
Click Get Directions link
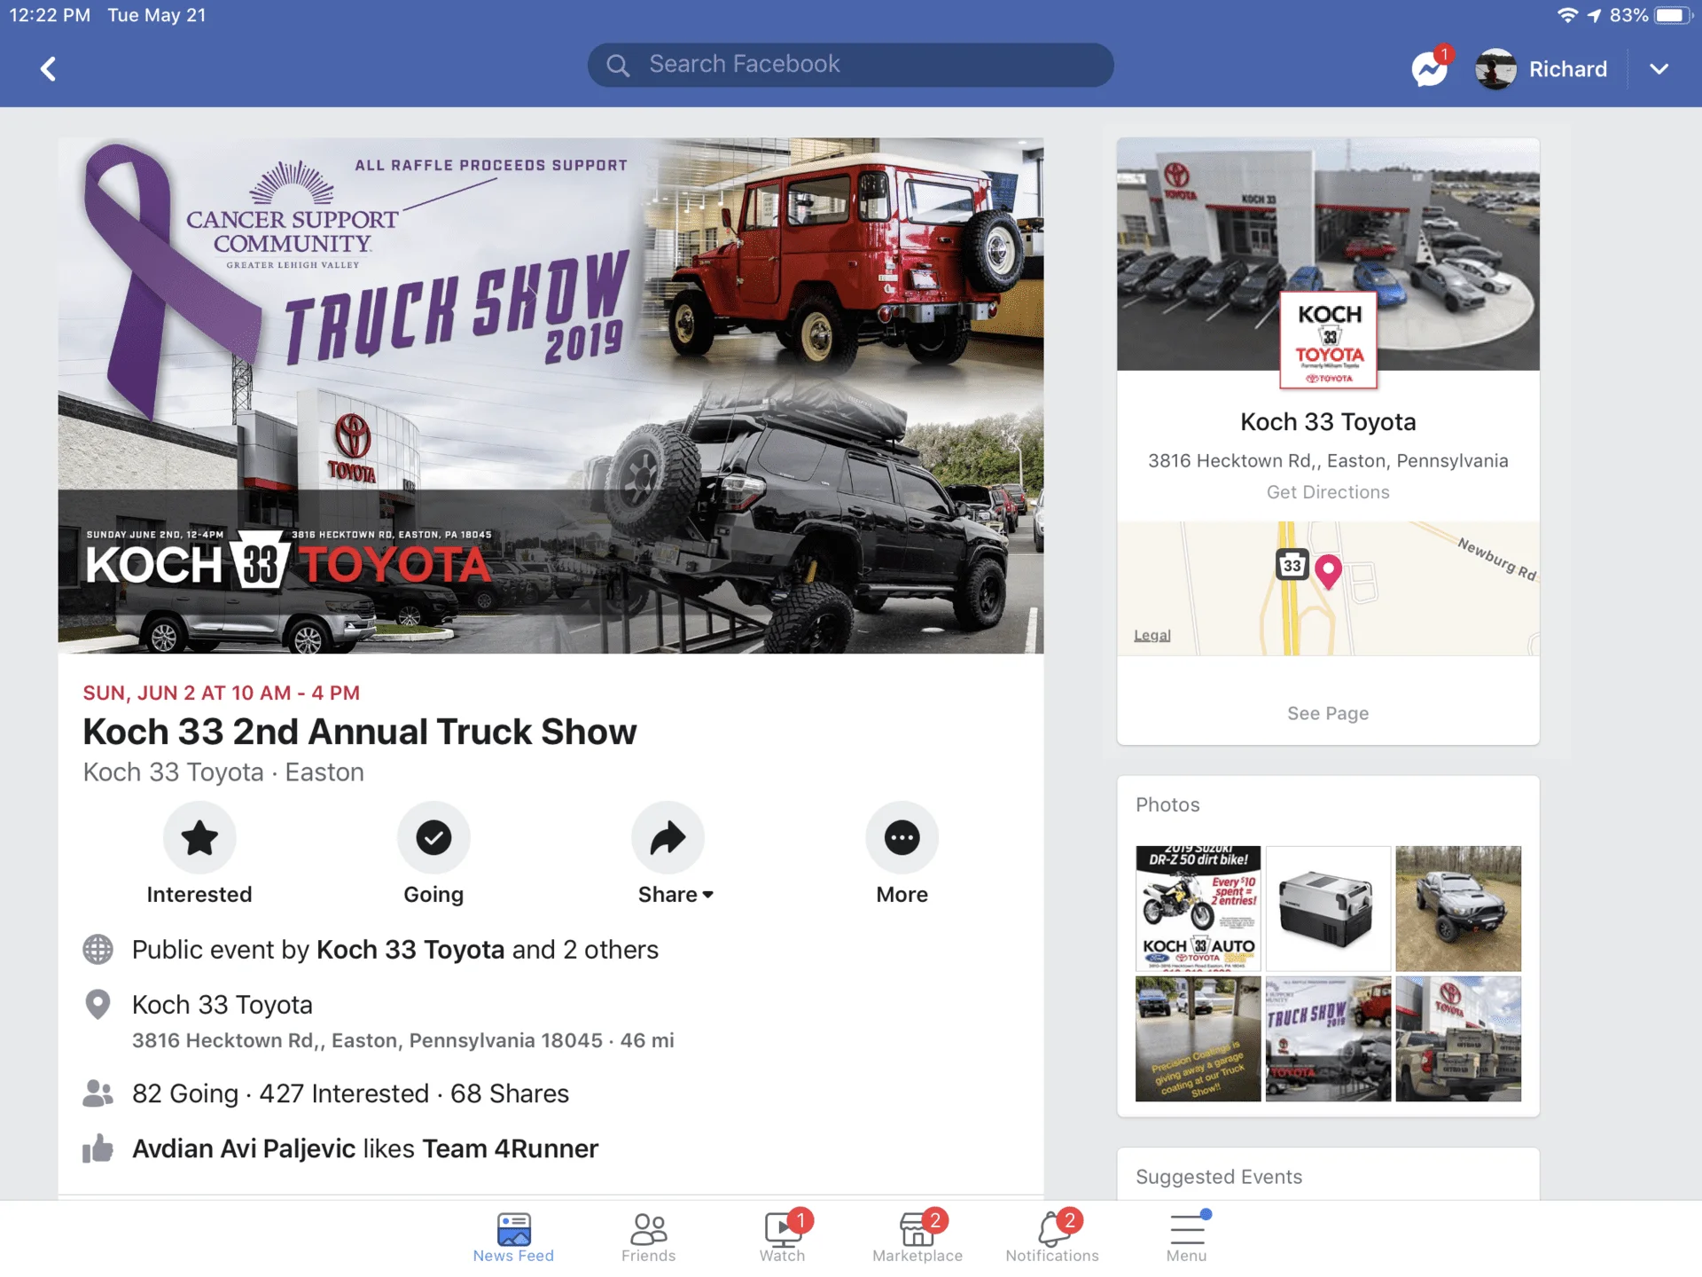pyautogui.click(x=1327, y=492)
